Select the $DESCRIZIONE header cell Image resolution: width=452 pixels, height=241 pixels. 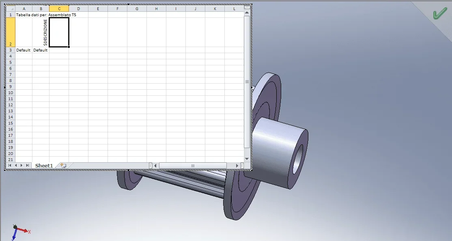tap(41, 32)
